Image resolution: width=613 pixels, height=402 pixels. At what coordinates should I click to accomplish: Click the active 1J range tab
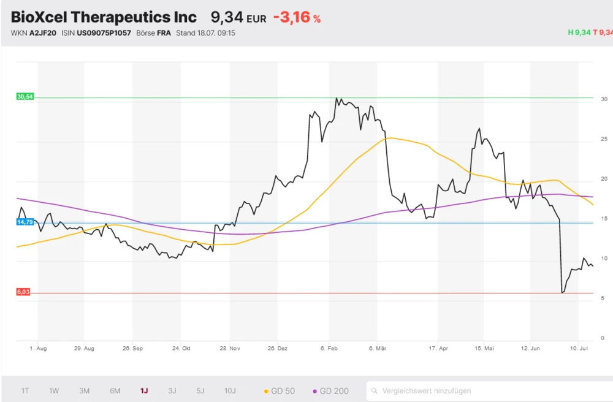[x=144, y=391]
